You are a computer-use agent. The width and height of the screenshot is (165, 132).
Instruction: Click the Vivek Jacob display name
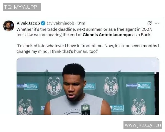(28, 23)
